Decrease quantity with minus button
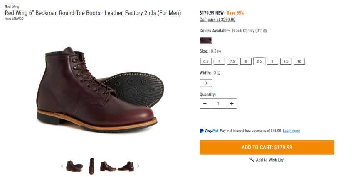The image size is (353, 177). [x=205, y=103]
